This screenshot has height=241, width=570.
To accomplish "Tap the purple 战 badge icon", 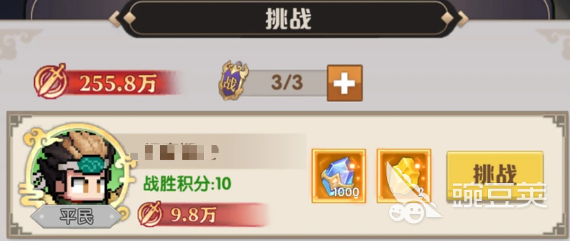I will (x=233, y=81).
